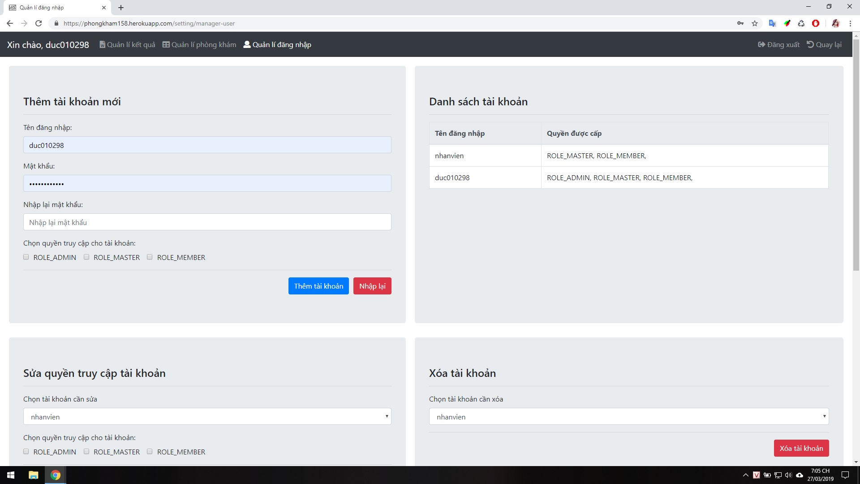Click the saved password key icon
The width and height of the screenshot is (860, 484).
(x=740, y=23)
